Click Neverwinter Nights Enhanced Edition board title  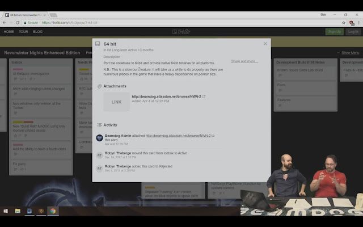[x=42, y=53]
